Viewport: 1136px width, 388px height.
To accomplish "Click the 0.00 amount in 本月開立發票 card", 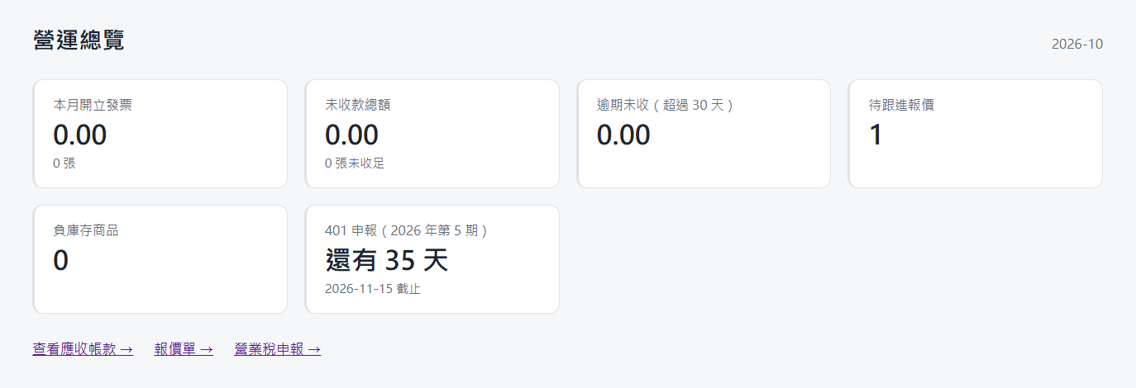I will [80, 135].
